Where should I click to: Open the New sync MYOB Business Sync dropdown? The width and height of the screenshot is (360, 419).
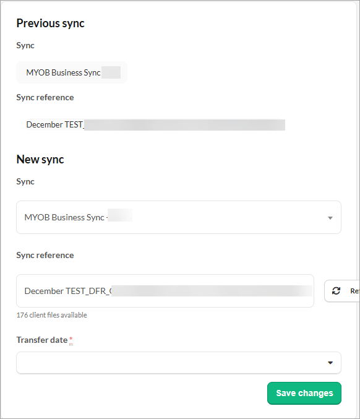[x=179, y=217]
